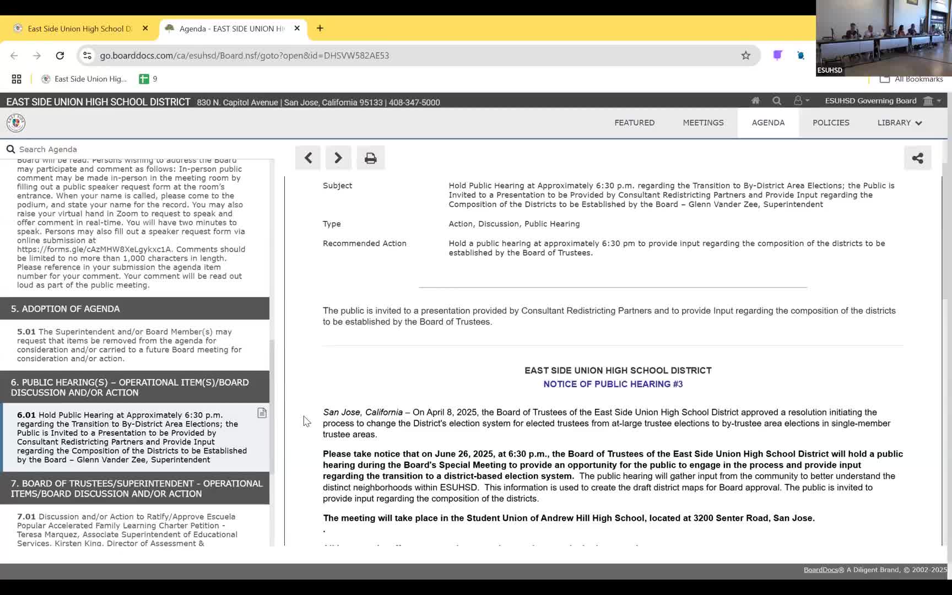
Task: Collapse section 5. Adoption of Agenda
Action: [134, 309]
